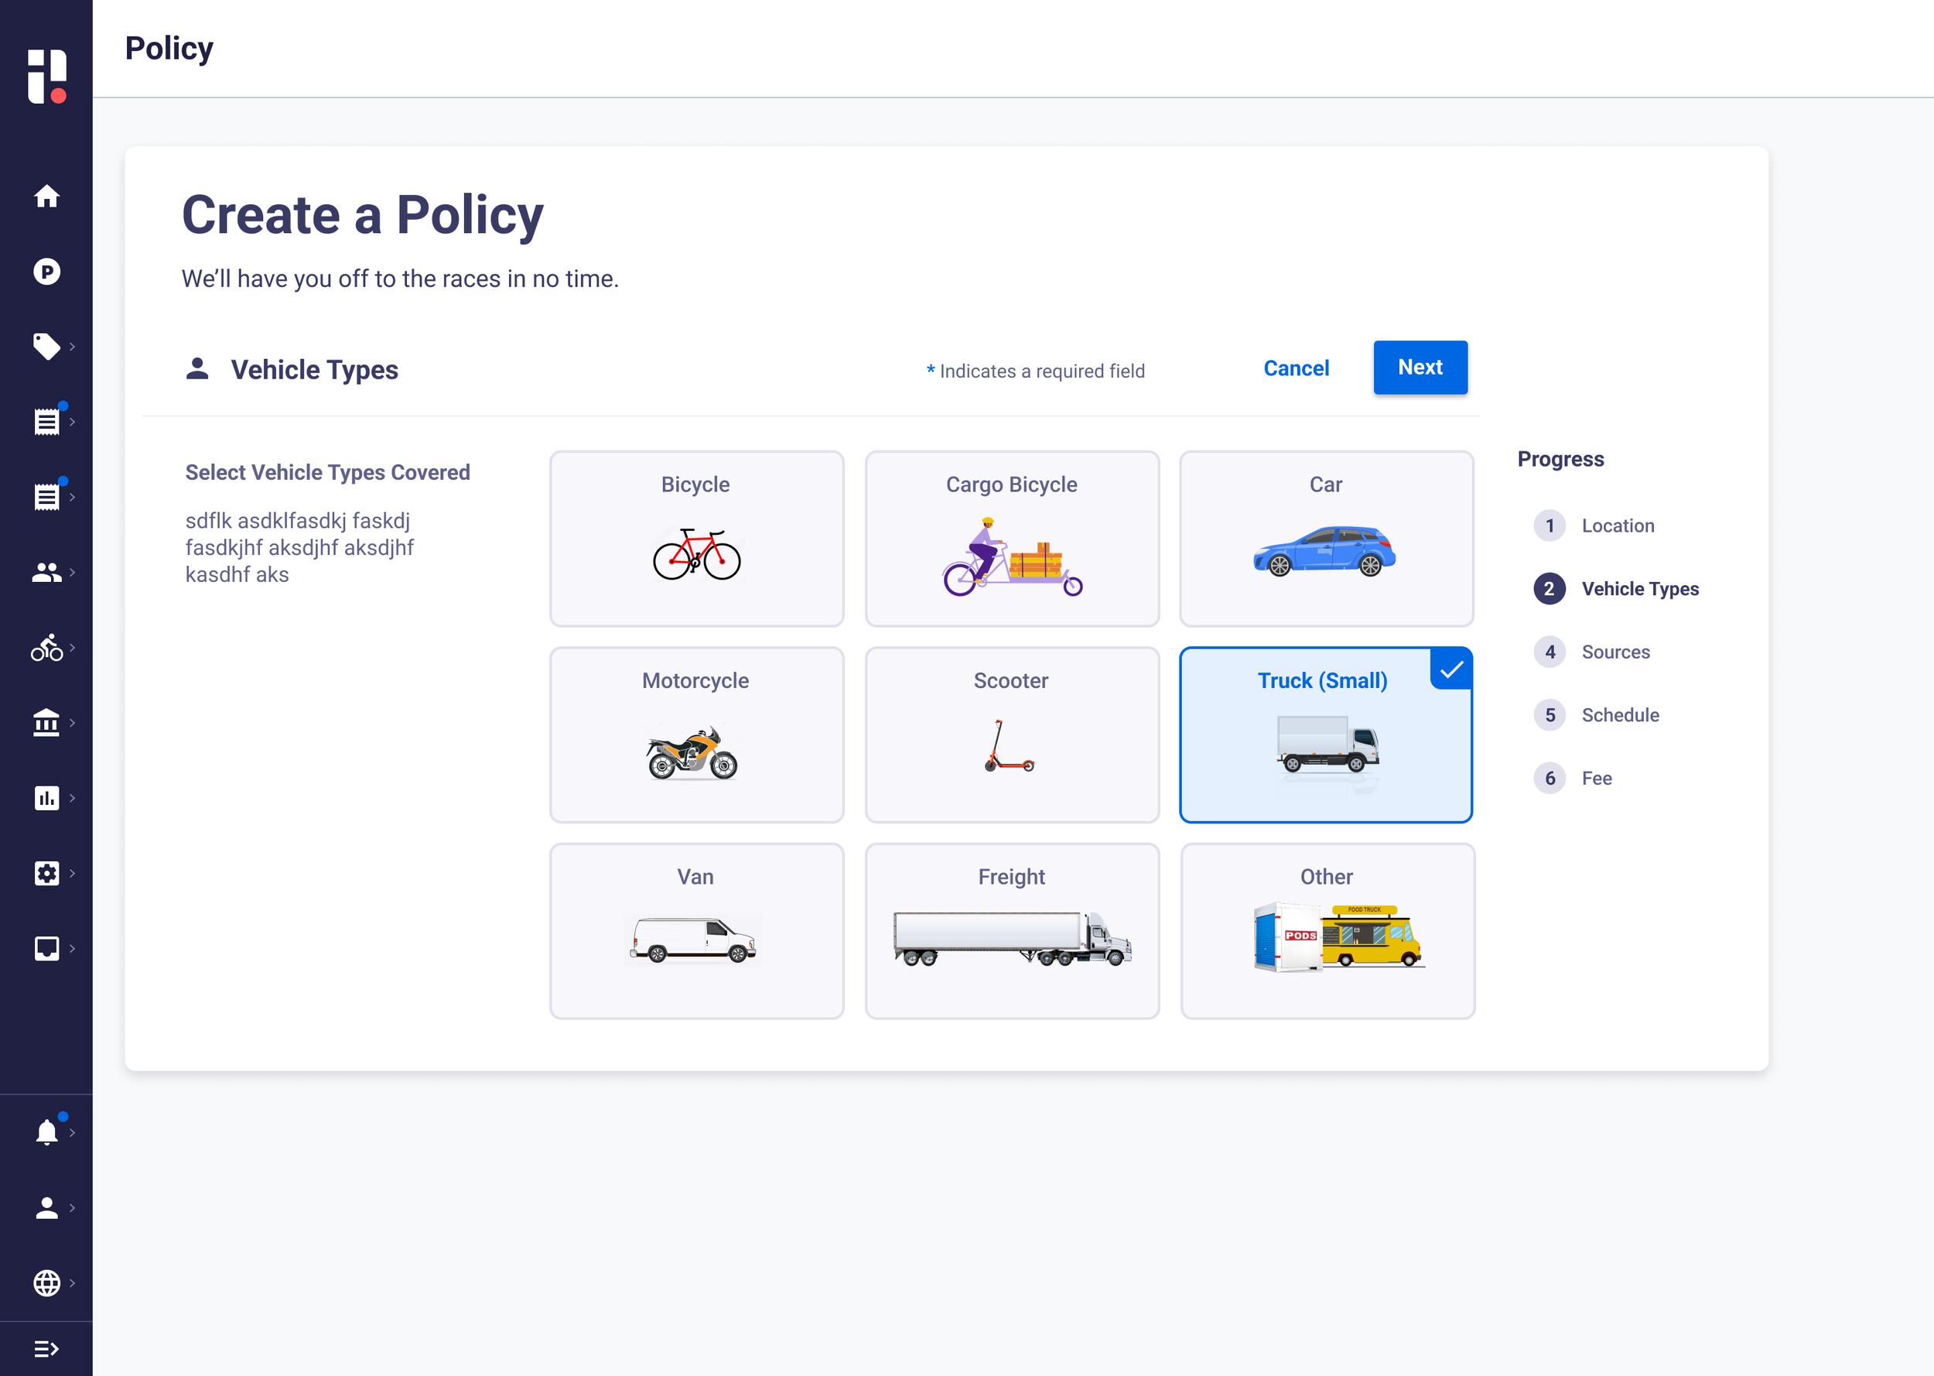This screenshot has width=1934, height=1376.
Task: Open the Parking P icon
Action: pyautogui.click(x=46, y=272)
